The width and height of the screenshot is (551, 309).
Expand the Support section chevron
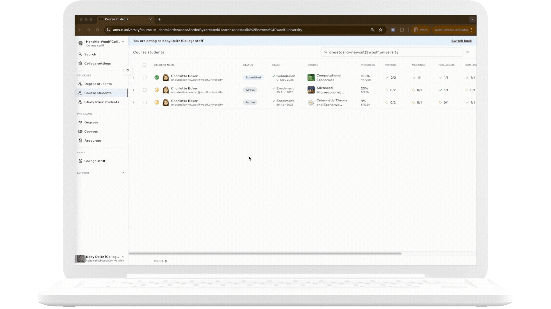(123, 173)
